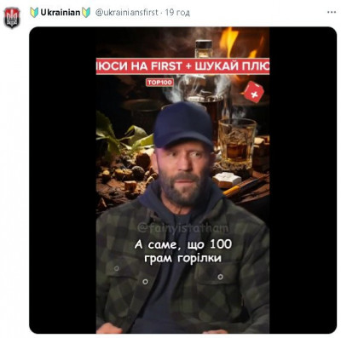Screen dimensions: 341x338
Task: Click the subtitle line грам горілки
Action: pos(182,259)
